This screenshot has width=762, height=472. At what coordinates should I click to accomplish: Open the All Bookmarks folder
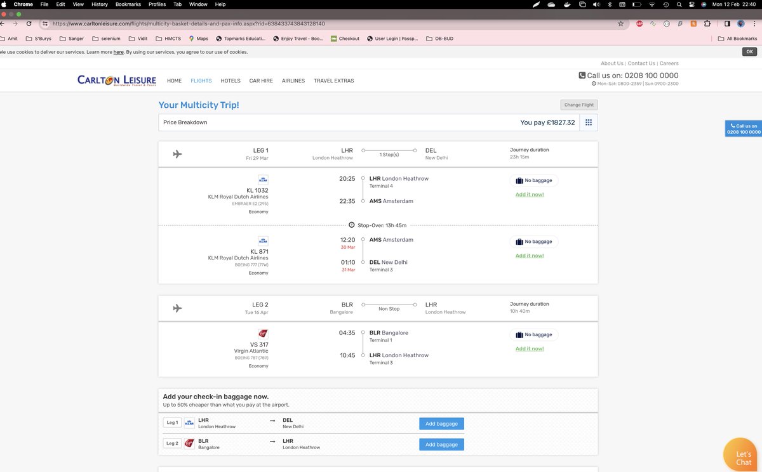pos(737,38)
